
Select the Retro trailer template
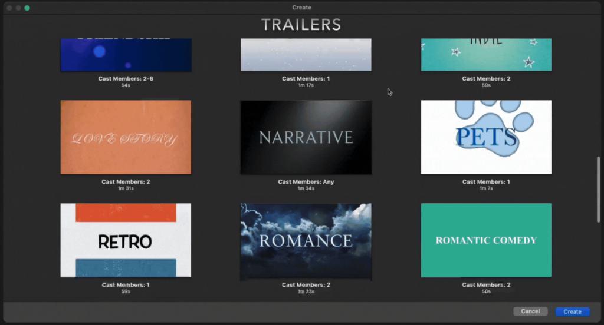click(x=126, y=240)
